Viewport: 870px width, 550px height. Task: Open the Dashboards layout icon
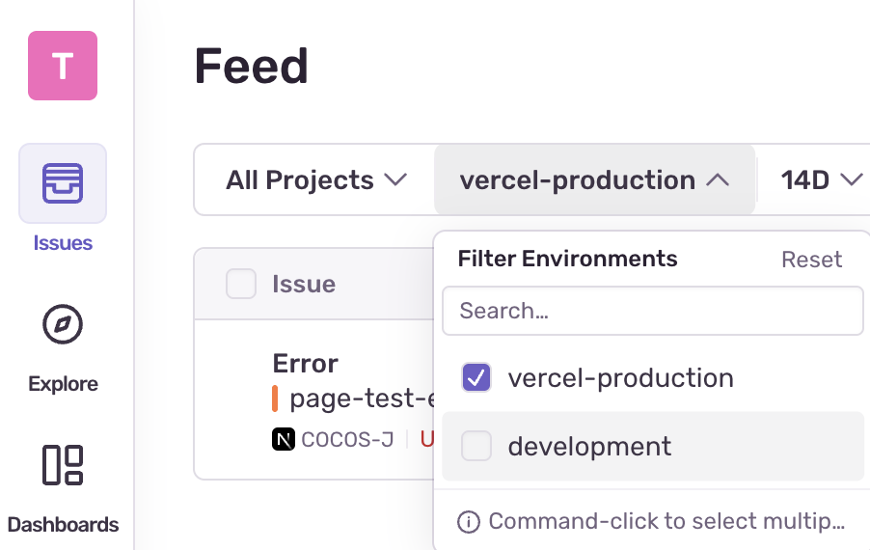[63, 464]
